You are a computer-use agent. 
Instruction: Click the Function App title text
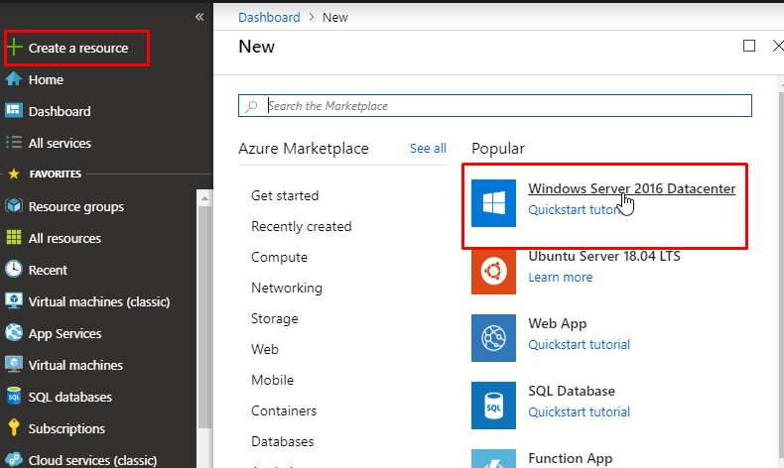click(571, 458)
